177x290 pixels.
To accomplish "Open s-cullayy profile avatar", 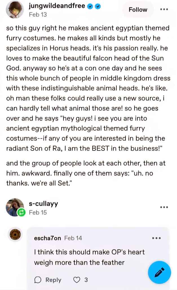I will pyautogui.click(x=15, y=207).
